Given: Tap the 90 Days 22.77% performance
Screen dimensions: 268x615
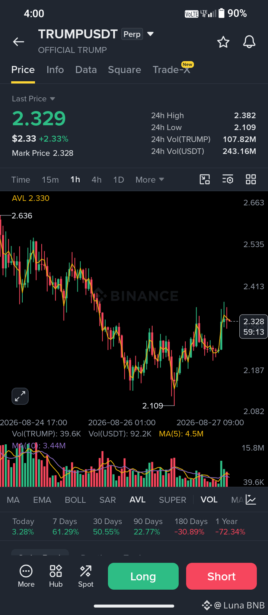Looking at the screenshot, I should click(148, 527).
